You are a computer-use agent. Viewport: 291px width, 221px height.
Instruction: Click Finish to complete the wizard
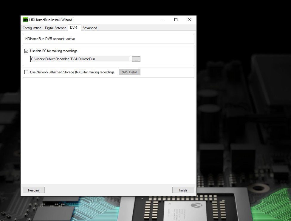click(x=183, y=190)
